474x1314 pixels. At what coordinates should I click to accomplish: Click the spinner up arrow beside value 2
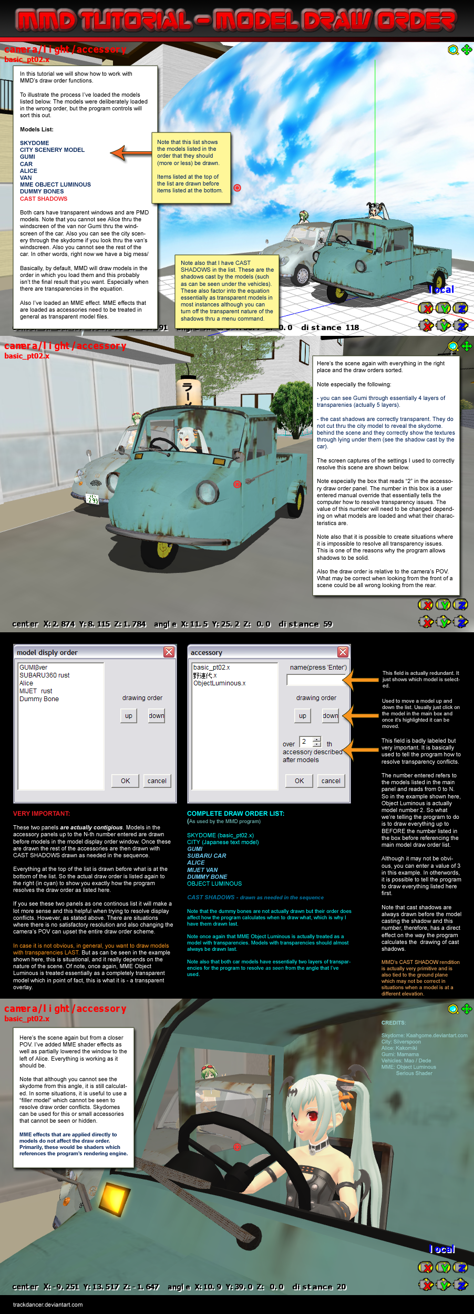click(317, 740)
